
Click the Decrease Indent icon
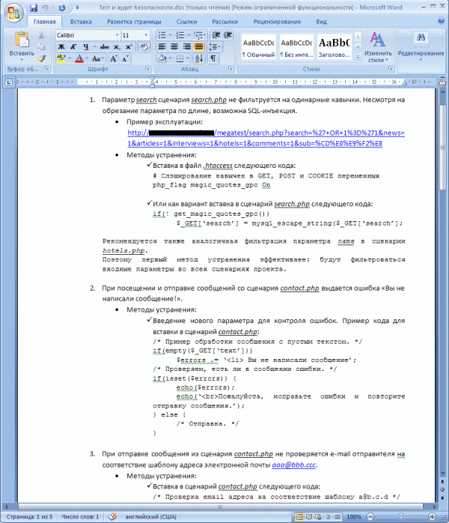click(216, 35)
